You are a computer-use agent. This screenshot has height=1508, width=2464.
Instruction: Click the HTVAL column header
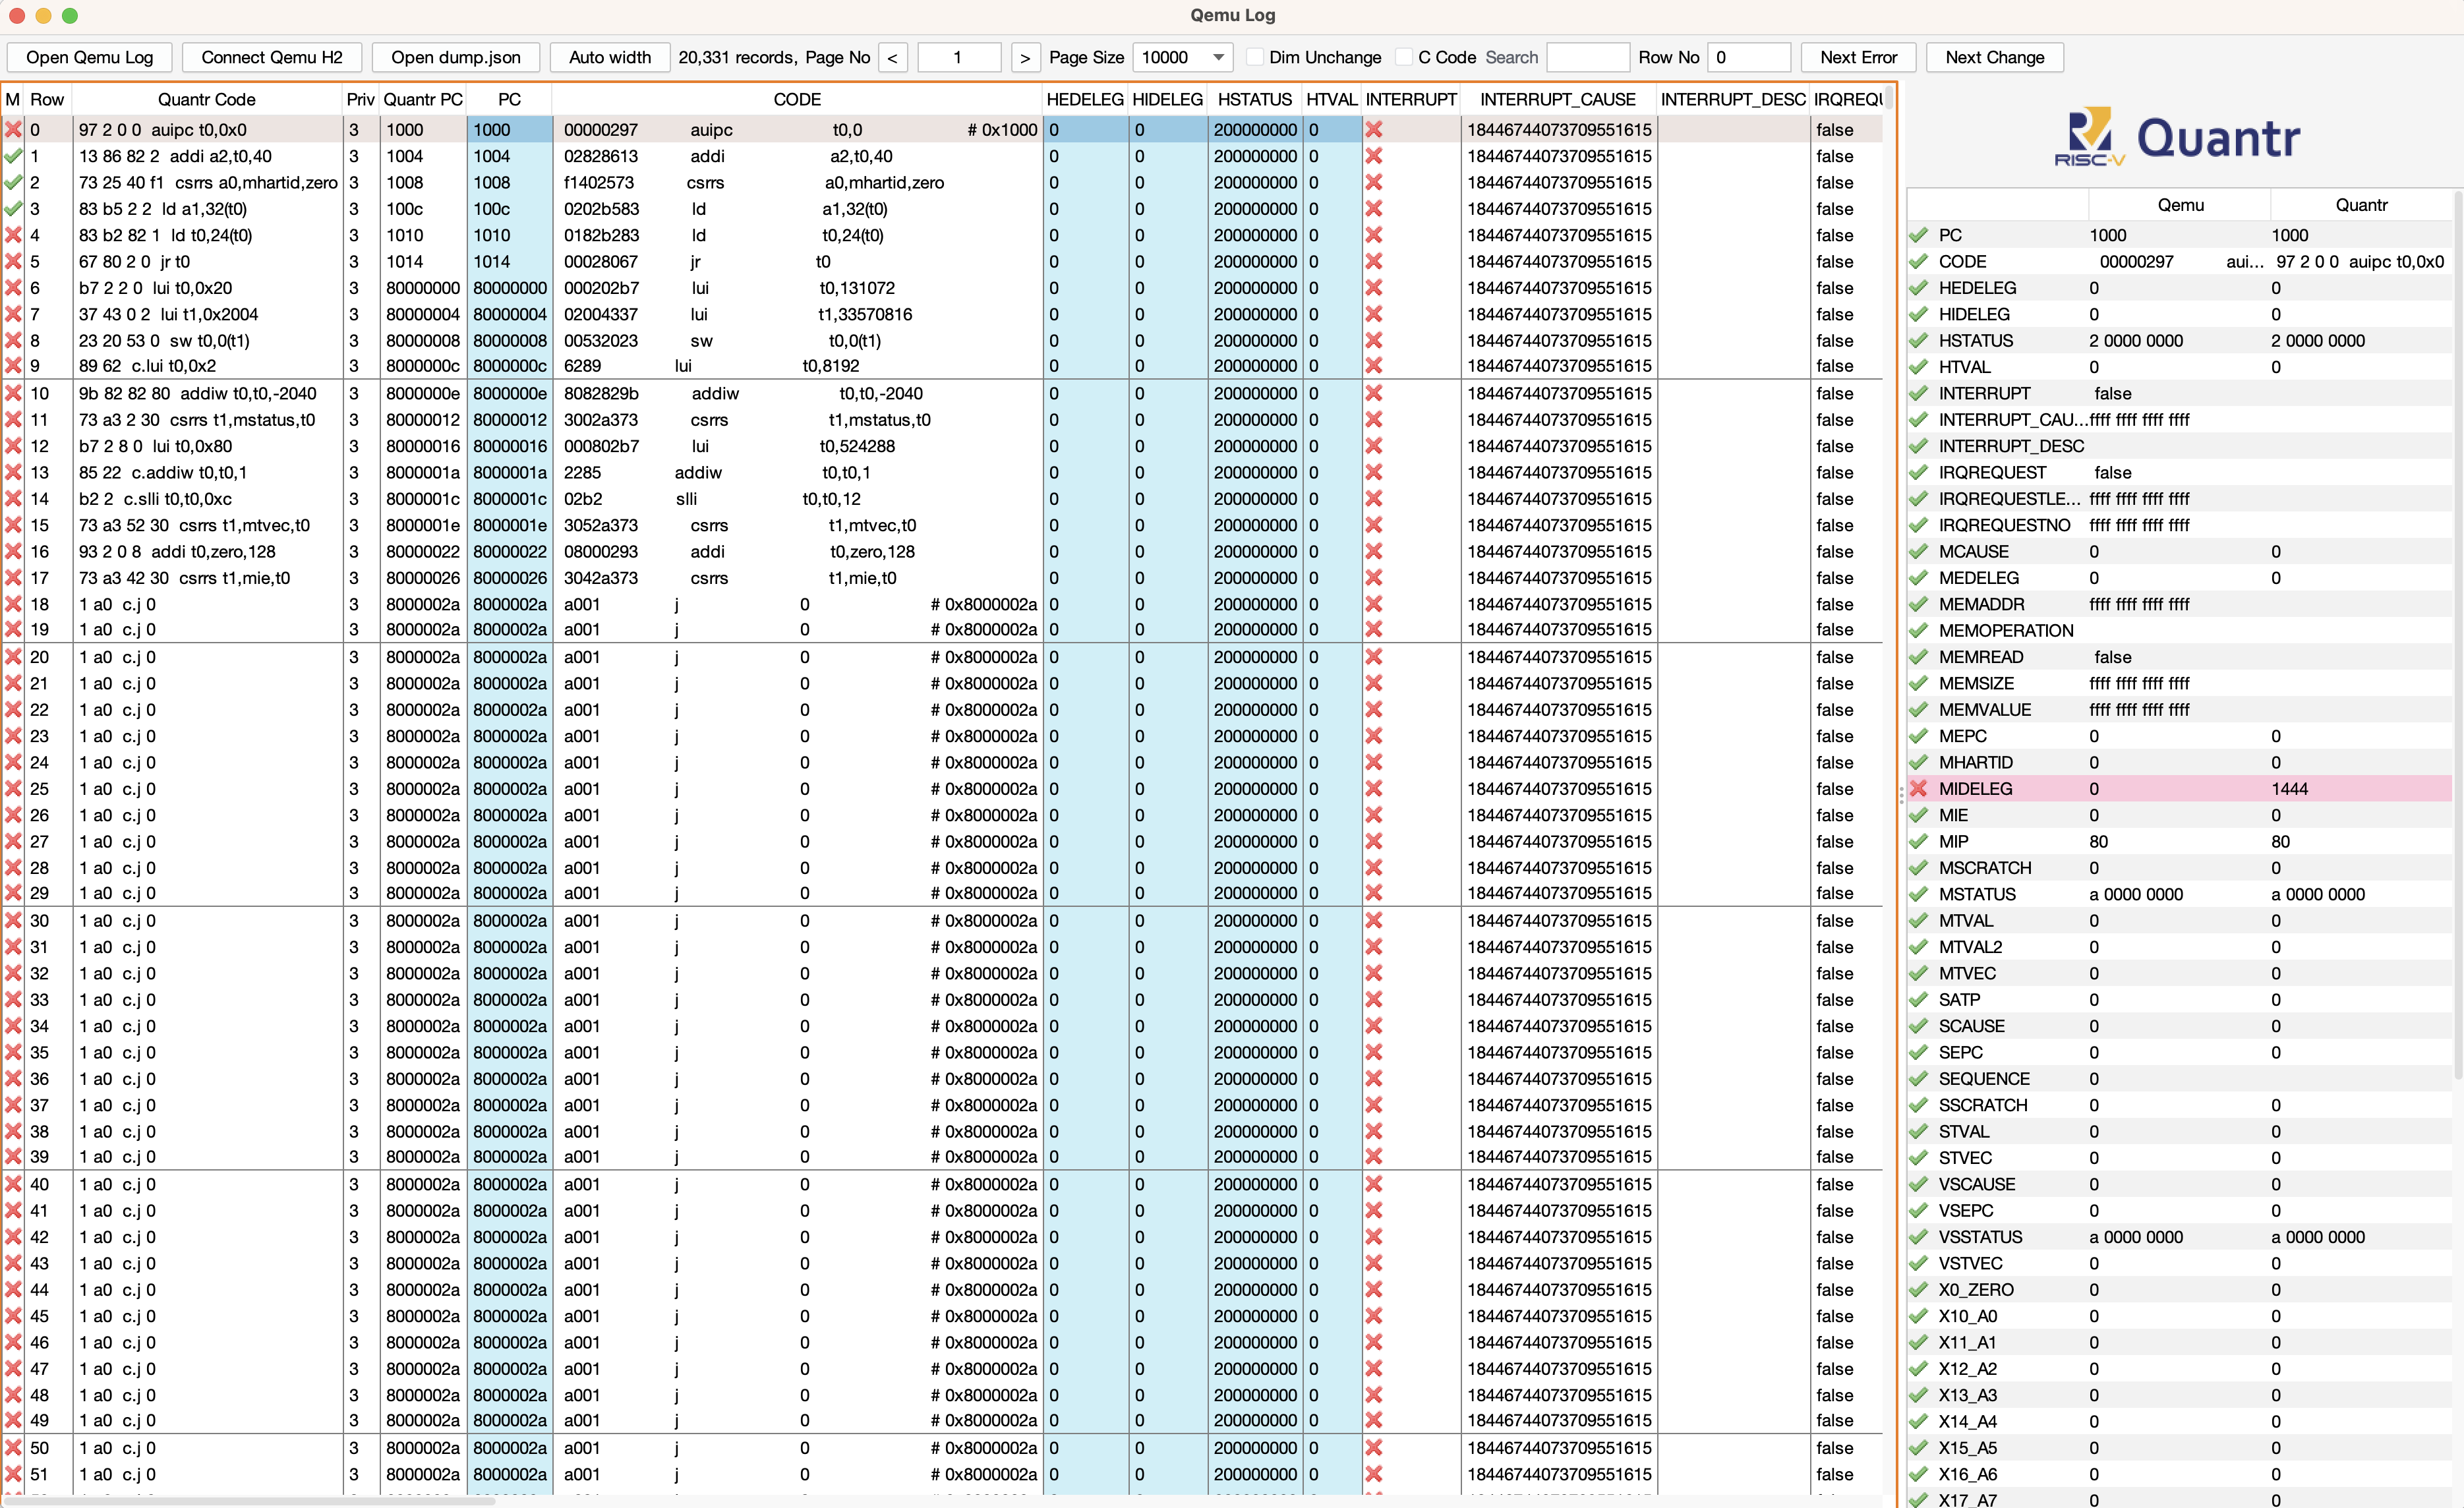pos(1331,99)
